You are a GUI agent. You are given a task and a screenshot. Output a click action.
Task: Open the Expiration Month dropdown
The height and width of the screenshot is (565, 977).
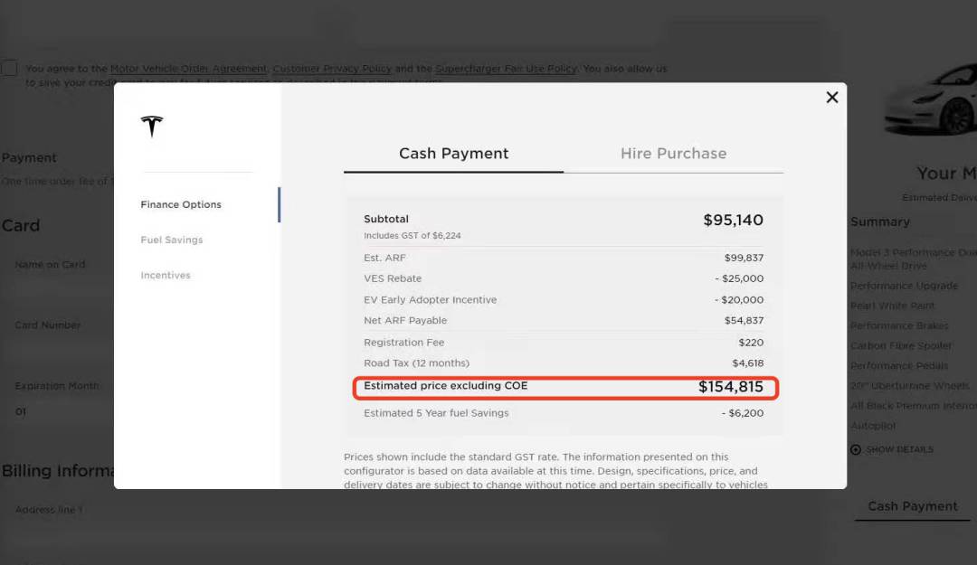(54, 411)
